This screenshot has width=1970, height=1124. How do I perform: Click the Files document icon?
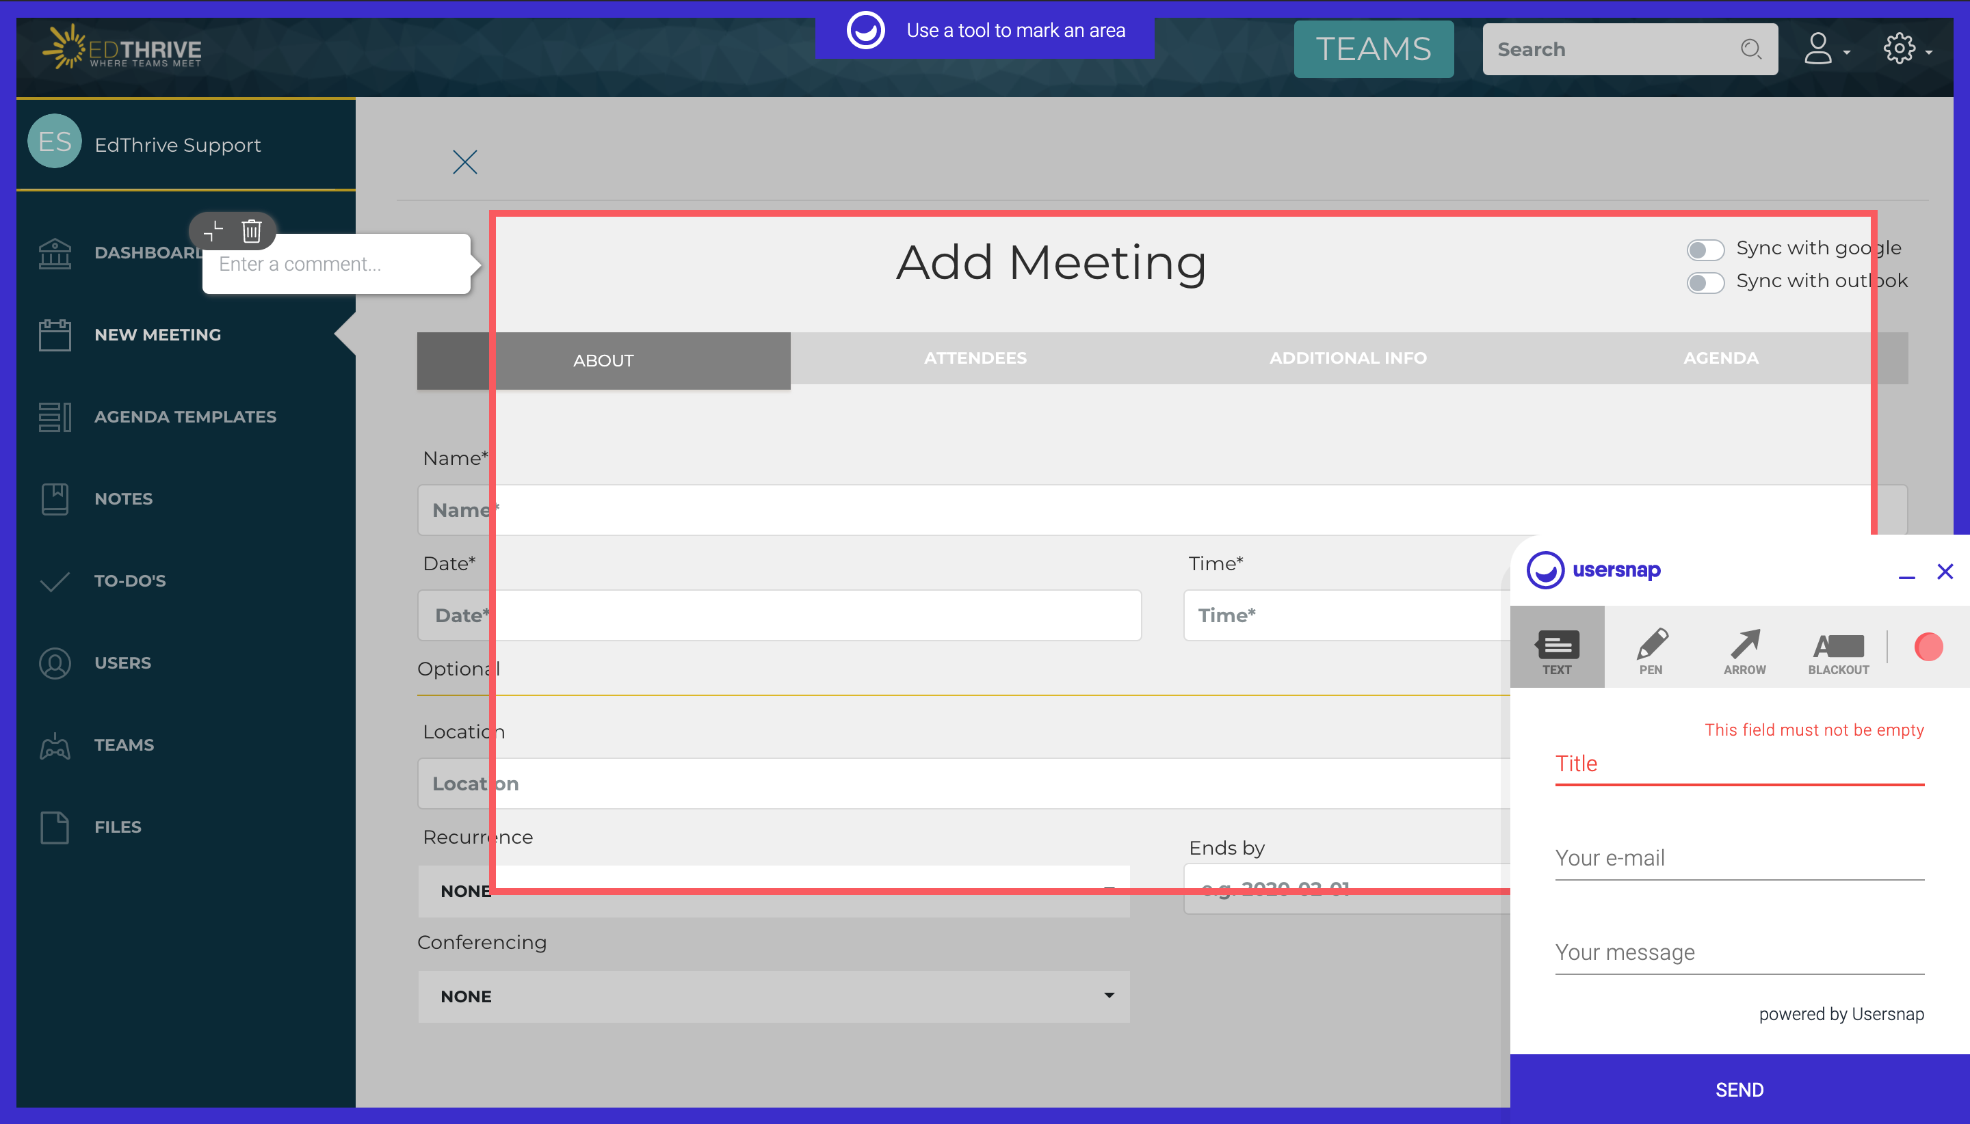(55, 827)
